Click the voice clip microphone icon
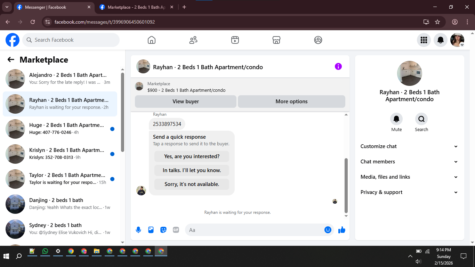 tap(138, 230)
